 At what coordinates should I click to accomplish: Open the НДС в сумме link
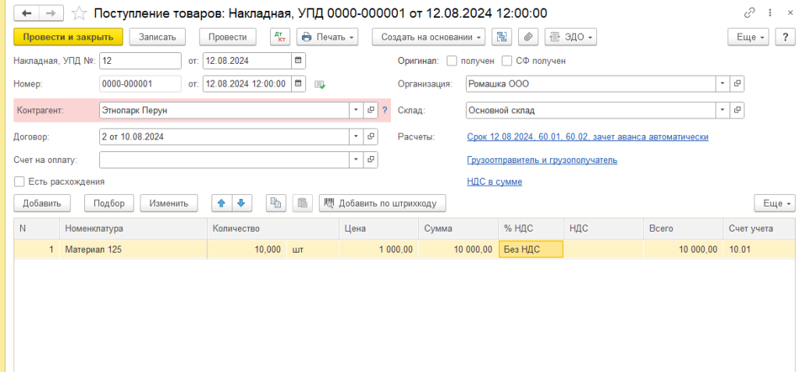[x=494, y=182]
